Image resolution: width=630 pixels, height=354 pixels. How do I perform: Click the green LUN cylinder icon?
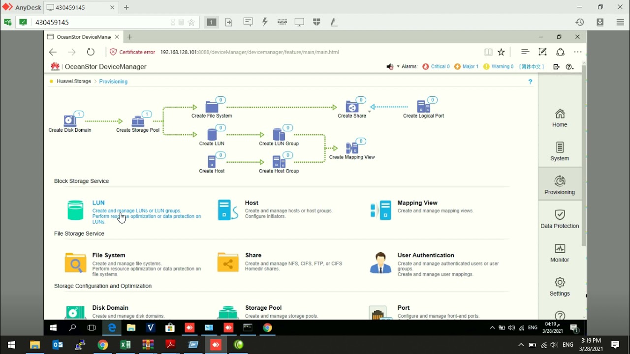[x=75, y=210]
